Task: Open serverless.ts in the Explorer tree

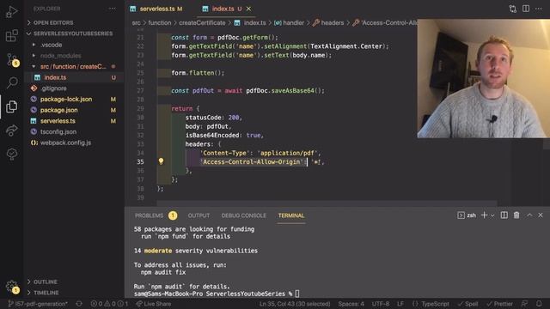Action: point(58,121)
